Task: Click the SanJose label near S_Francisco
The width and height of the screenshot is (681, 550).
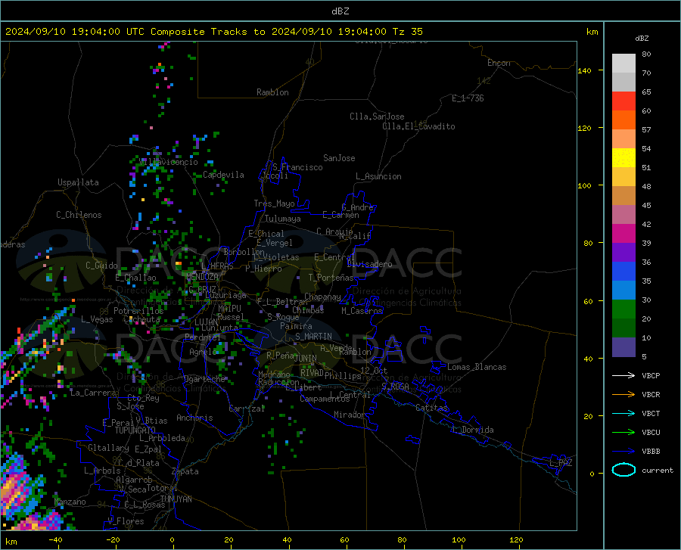Action: point(339,158)
